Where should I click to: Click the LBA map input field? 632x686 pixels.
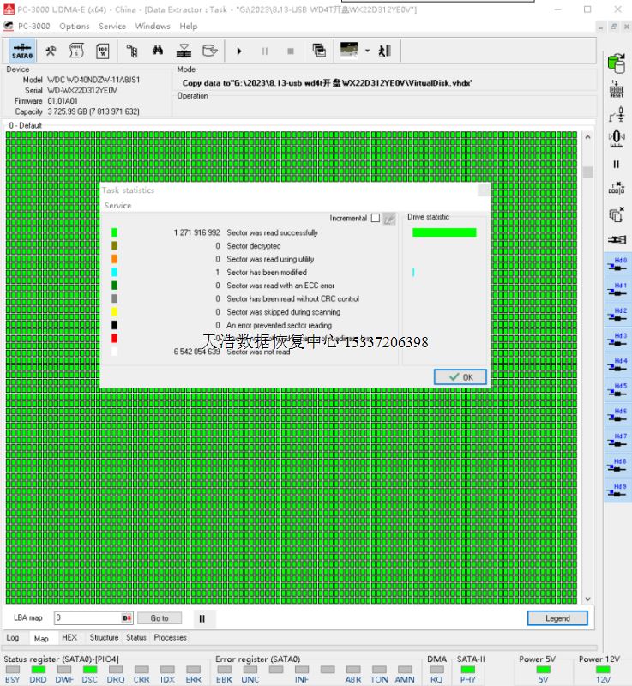coord(87,618)
